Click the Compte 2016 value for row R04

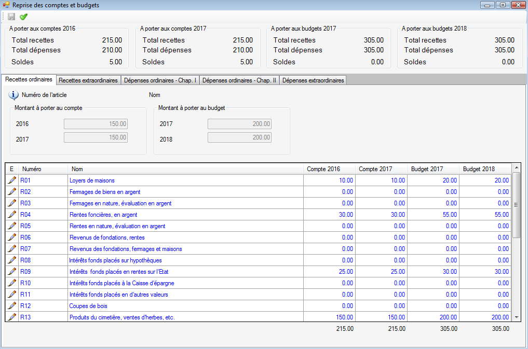click(329, 215)
